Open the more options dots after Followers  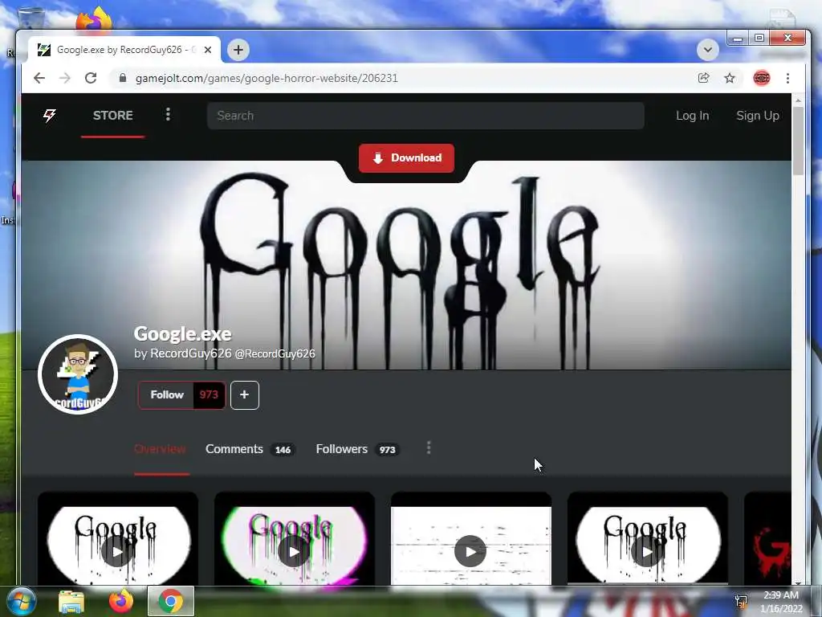tap(429, 448)
